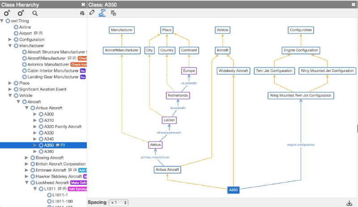
Task: Select Airline in class tree
Action: pos(25,27)
